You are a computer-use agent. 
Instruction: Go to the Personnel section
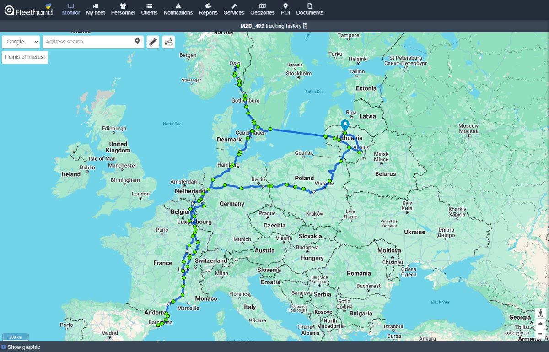[x=123, y=9]
